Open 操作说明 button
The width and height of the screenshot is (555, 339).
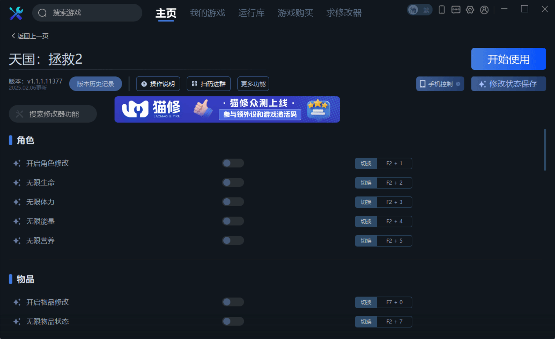pyautogui.click(x=158, y=84)
